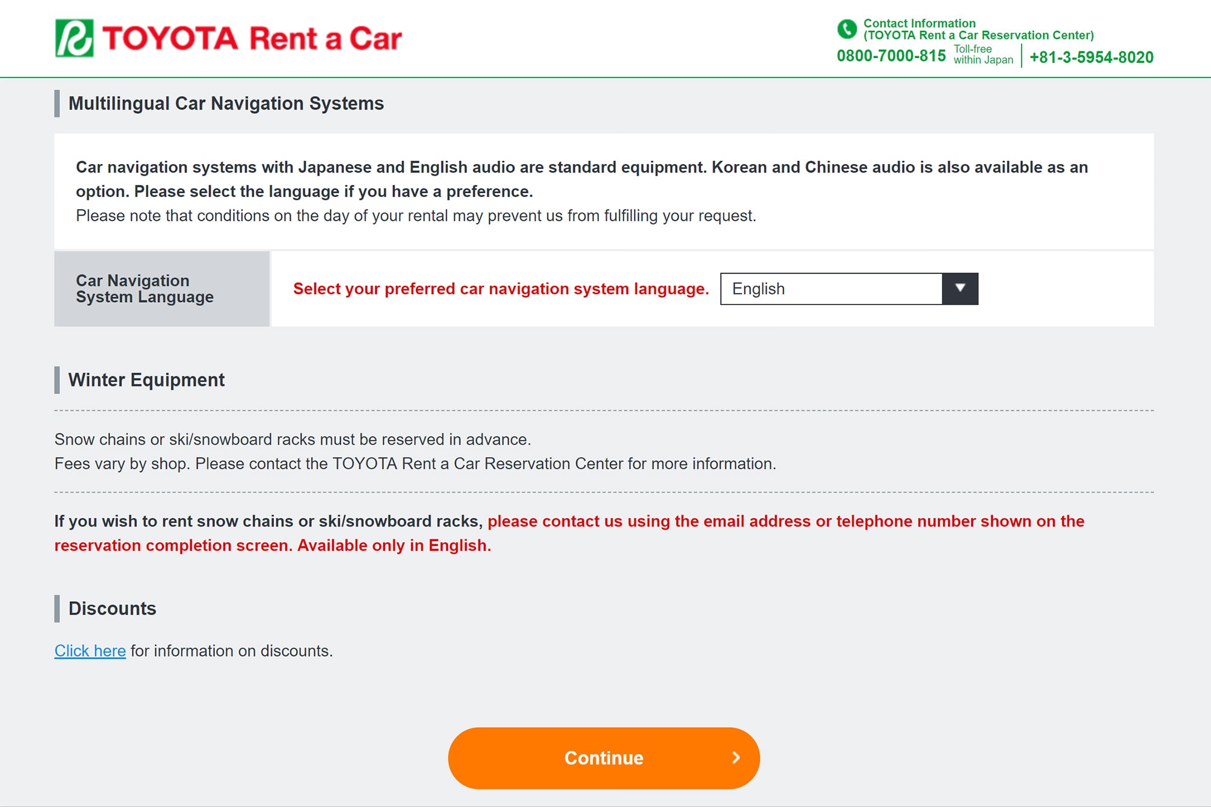
Task: Click the dropdown arrow on the language selector
Action: [x=960, y=289]
